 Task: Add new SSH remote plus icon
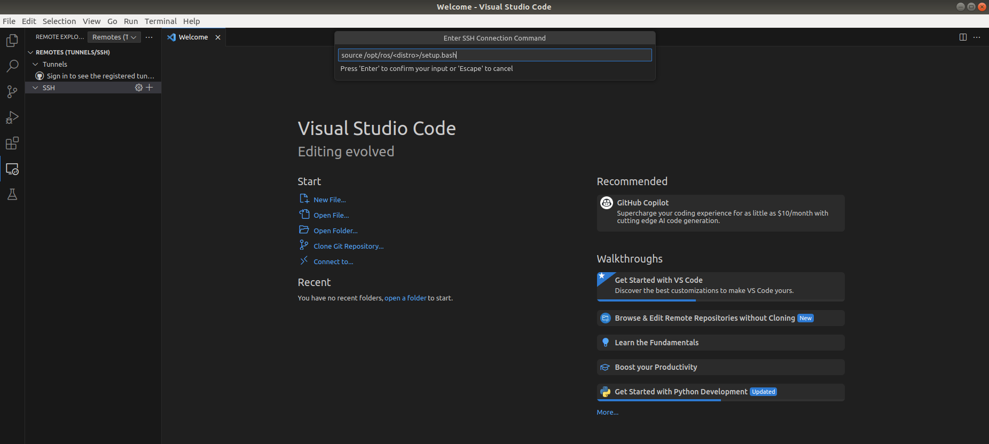pos(150,88)
